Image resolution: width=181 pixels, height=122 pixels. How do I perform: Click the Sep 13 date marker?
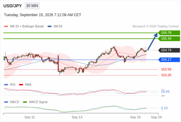(77, 117)
